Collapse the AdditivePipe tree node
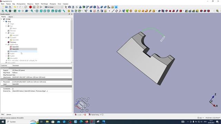This screenshot has width=221, height=124. point(6,44)
